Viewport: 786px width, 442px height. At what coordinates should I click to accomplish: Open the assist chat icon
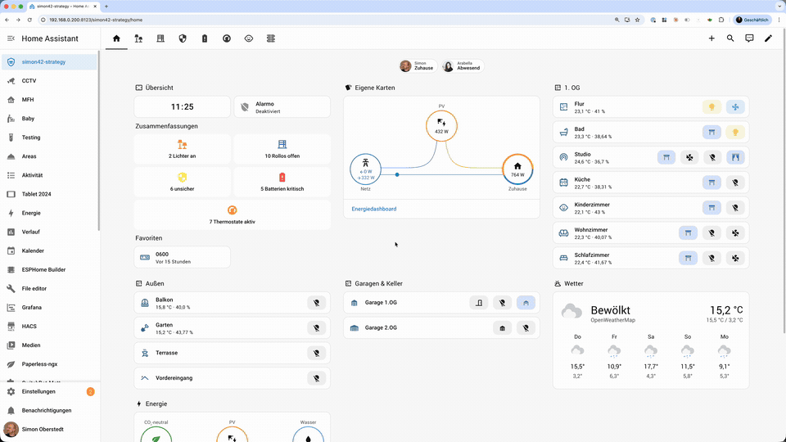coord(749,38)
